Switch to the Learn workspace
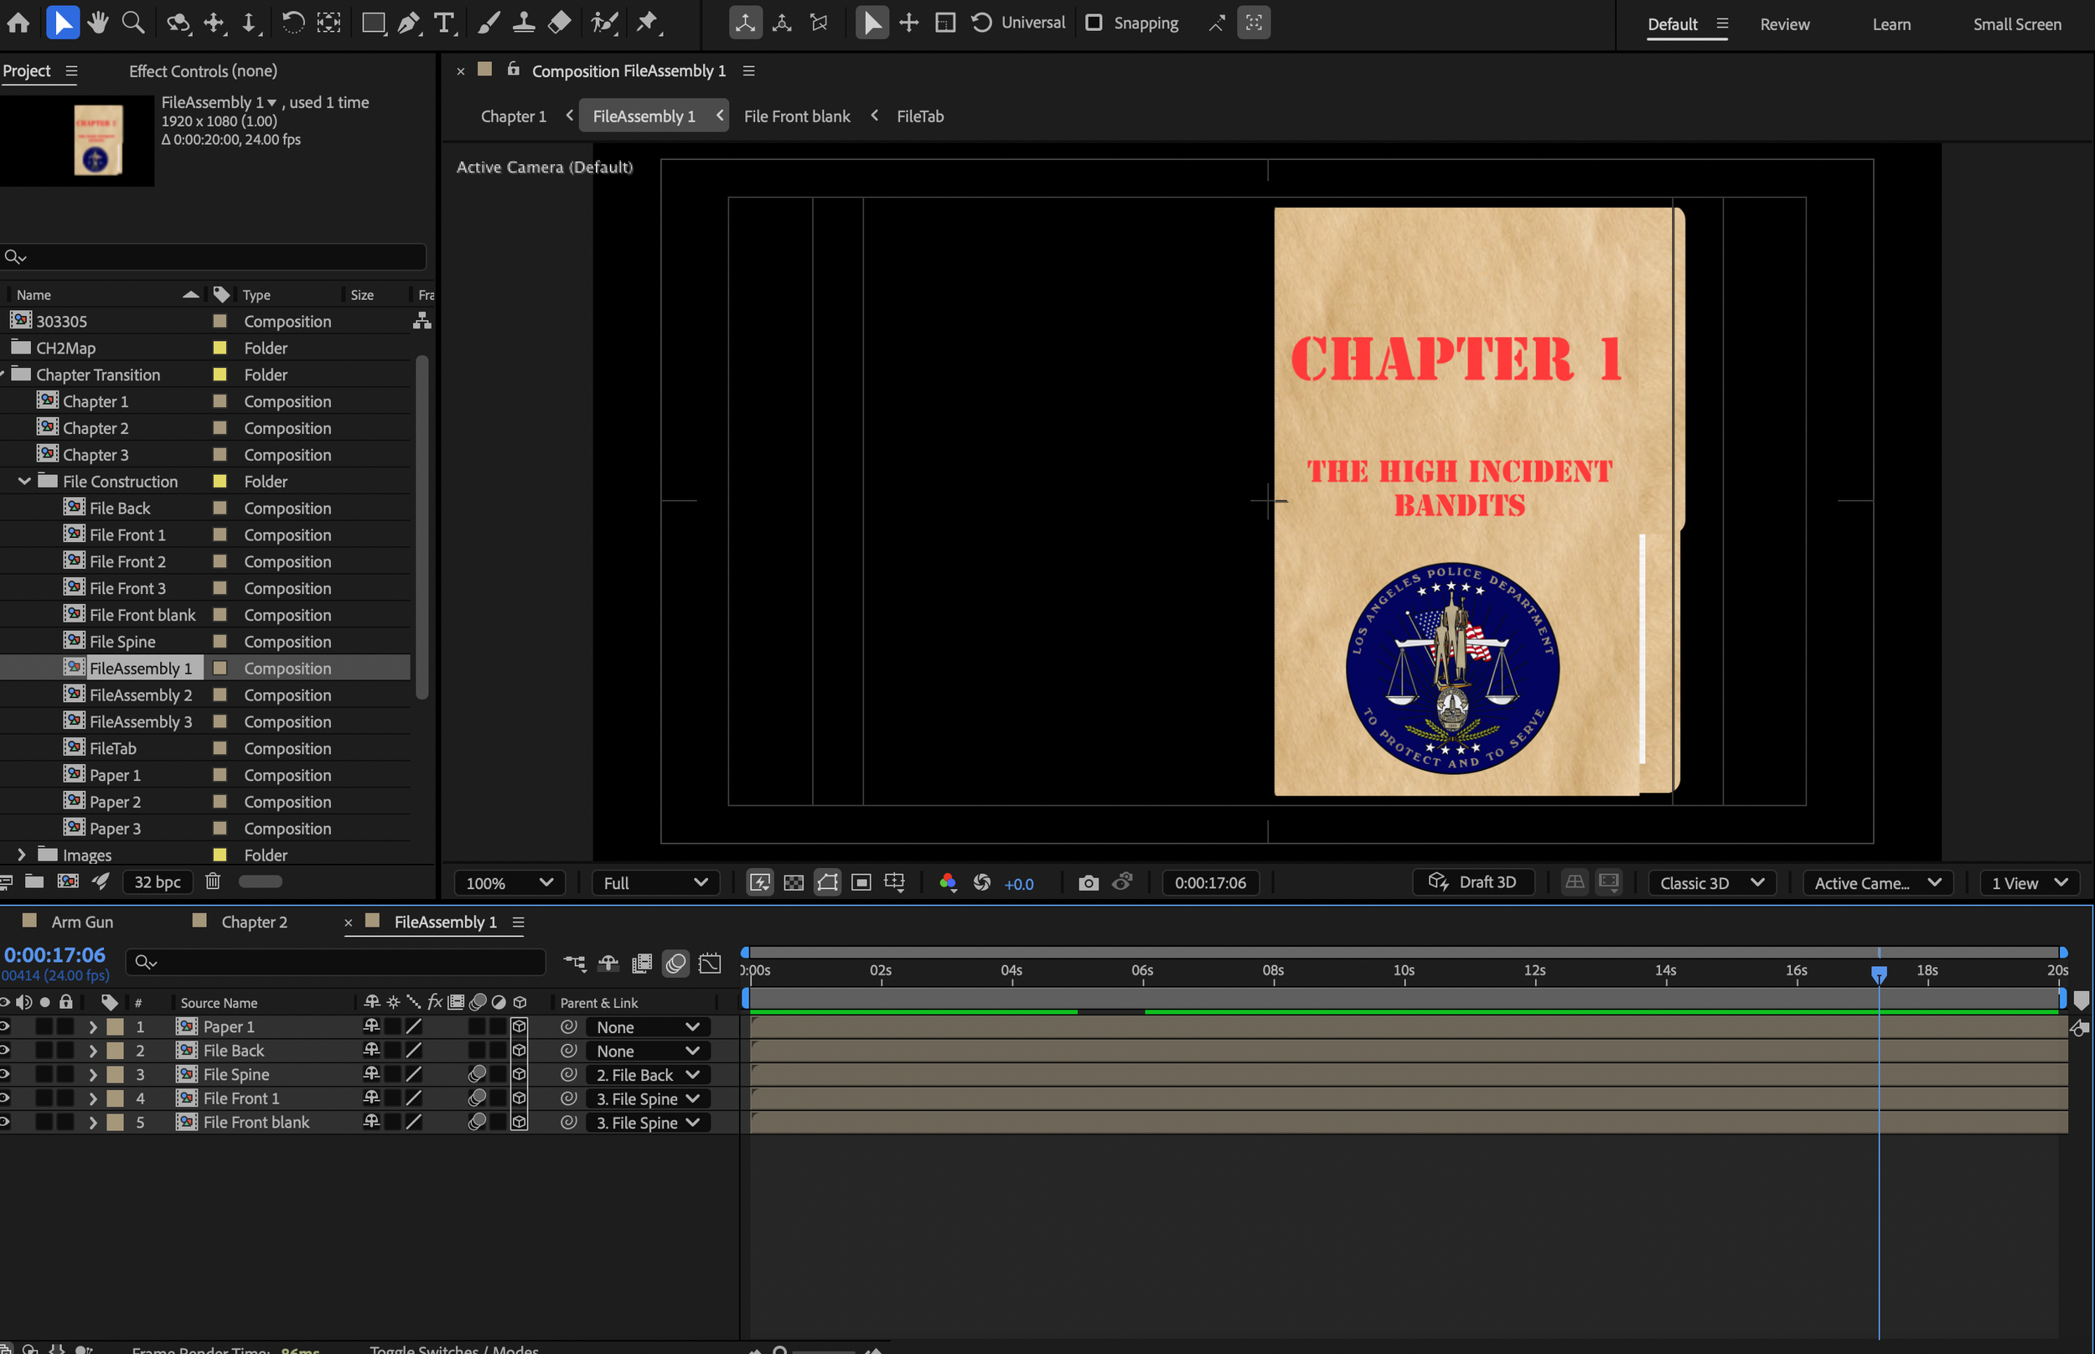This screenshot has width=2095, height=1354. [x=1891, y=23]
